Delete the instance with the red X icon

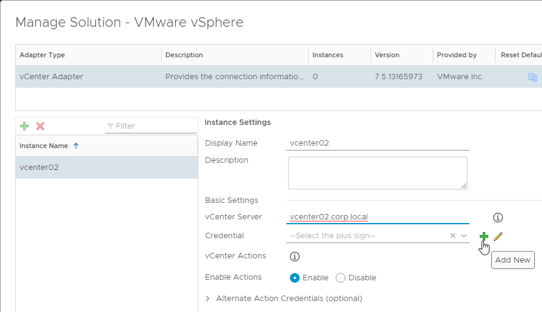(x=40, y=126)
